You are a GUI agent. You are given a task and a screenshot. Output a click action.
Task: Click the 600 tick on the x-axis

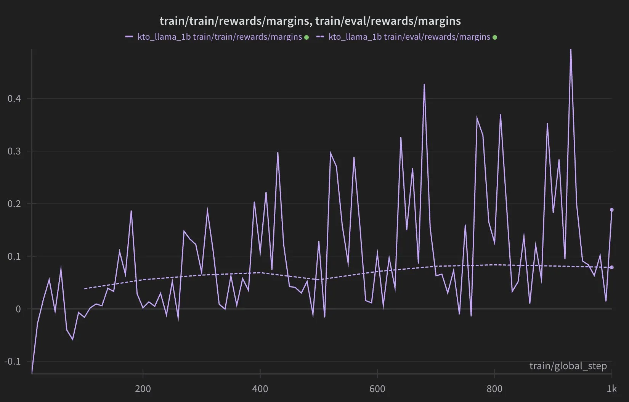pyautogui.click(x=377, y=389)
